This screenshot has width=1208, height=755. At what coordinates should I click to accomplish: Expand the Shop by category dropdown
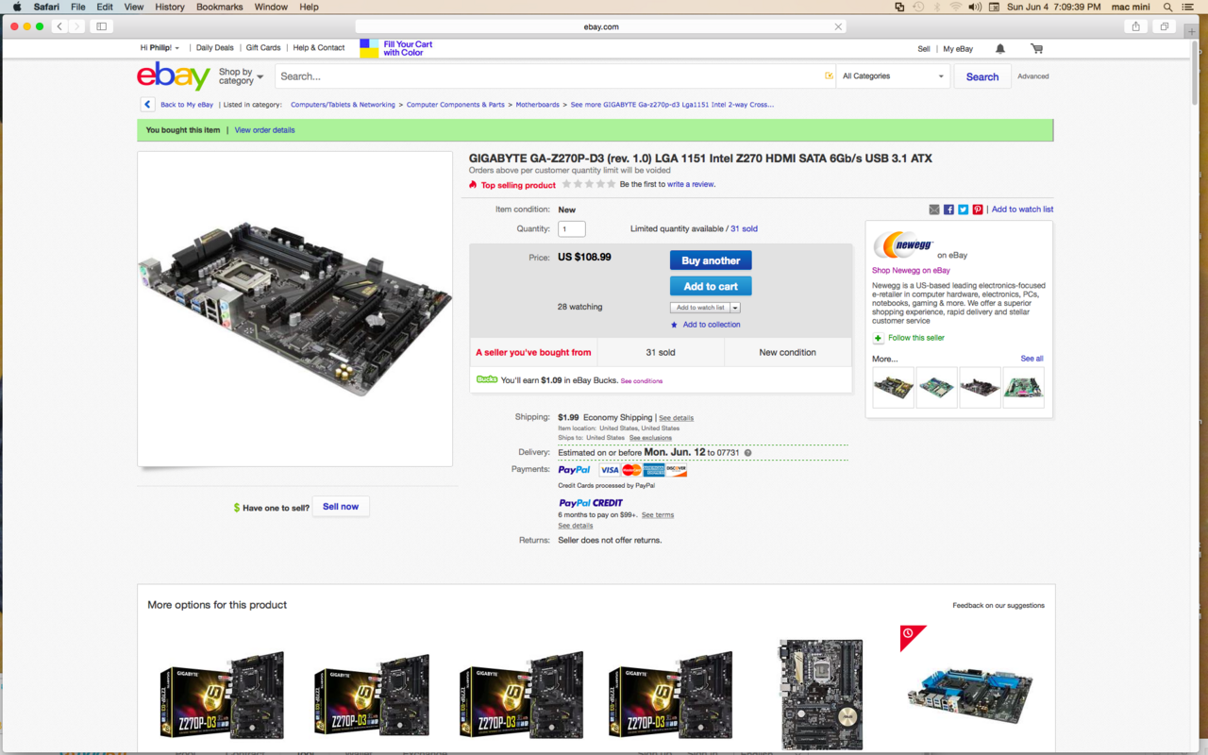[x=241, y=76]
